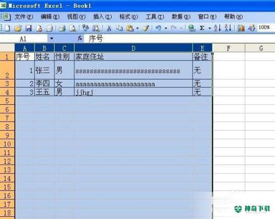This screenshot has width=275, height=219.
Task: Select column D header
Action: click(134, 49)
